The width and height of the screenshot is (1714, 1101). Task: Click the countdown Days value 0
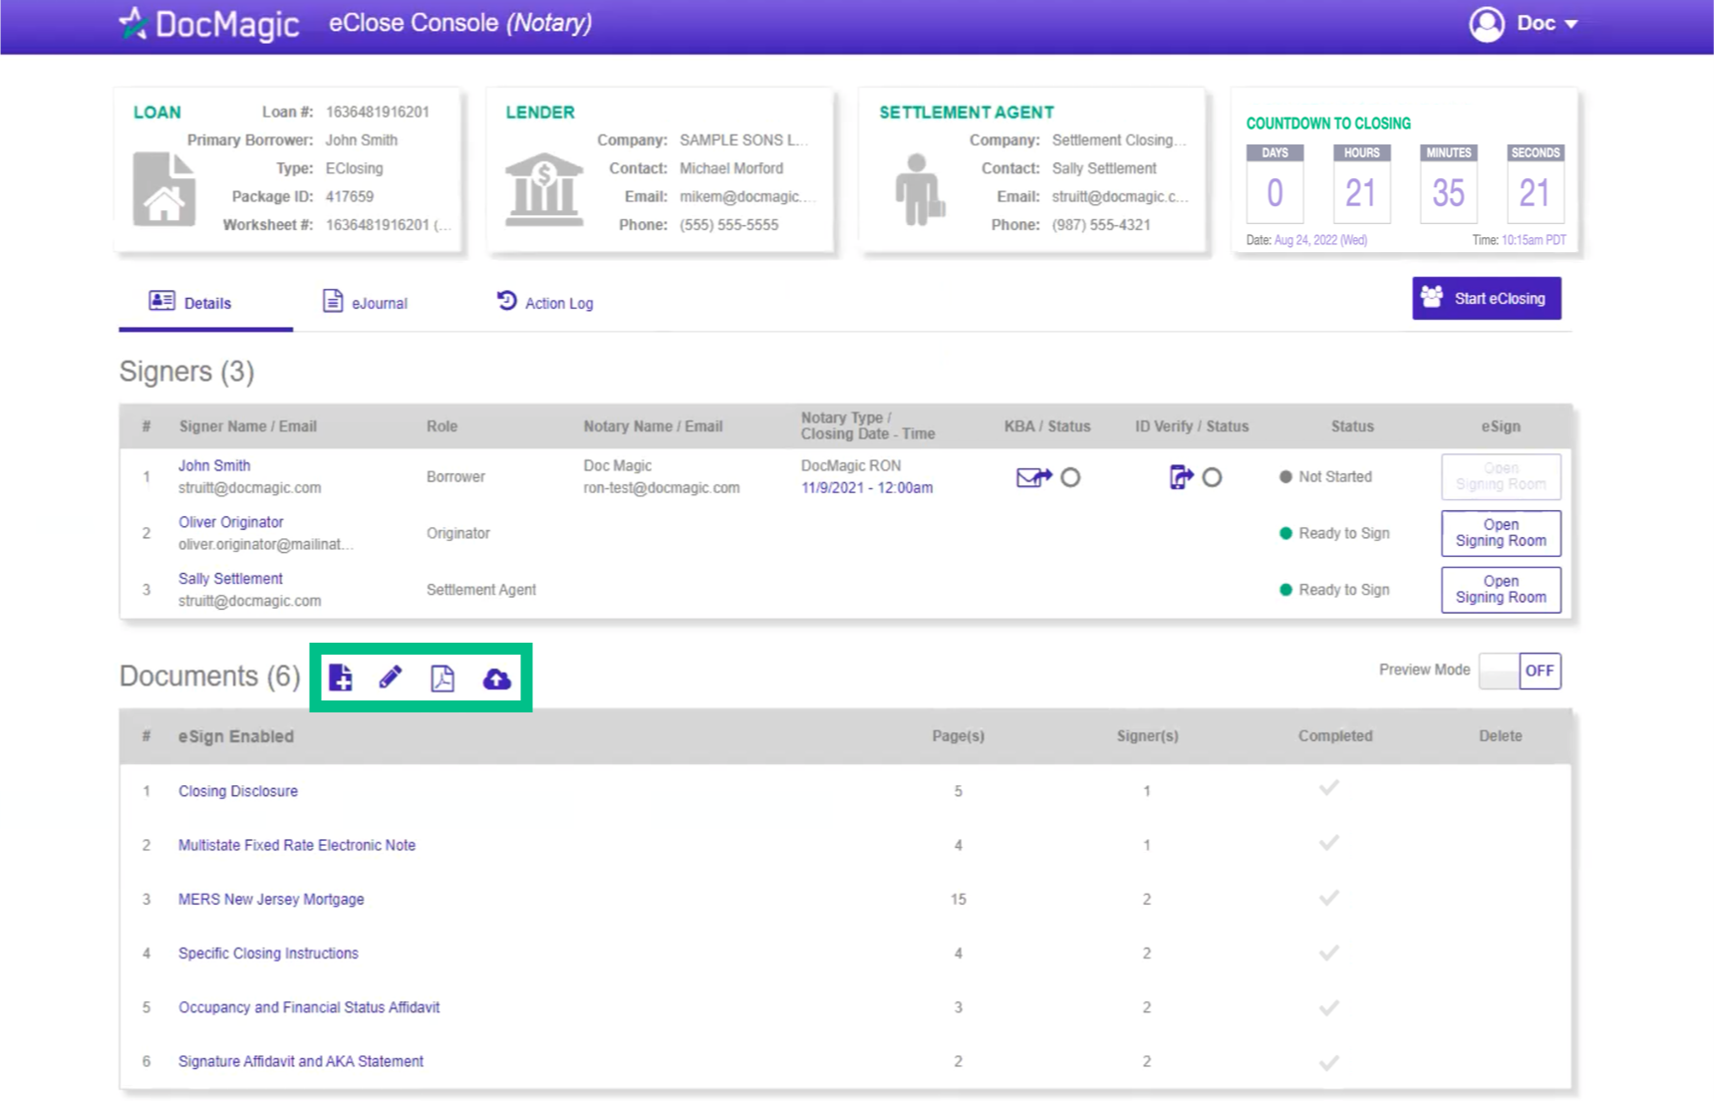[x=1275, y=192]
